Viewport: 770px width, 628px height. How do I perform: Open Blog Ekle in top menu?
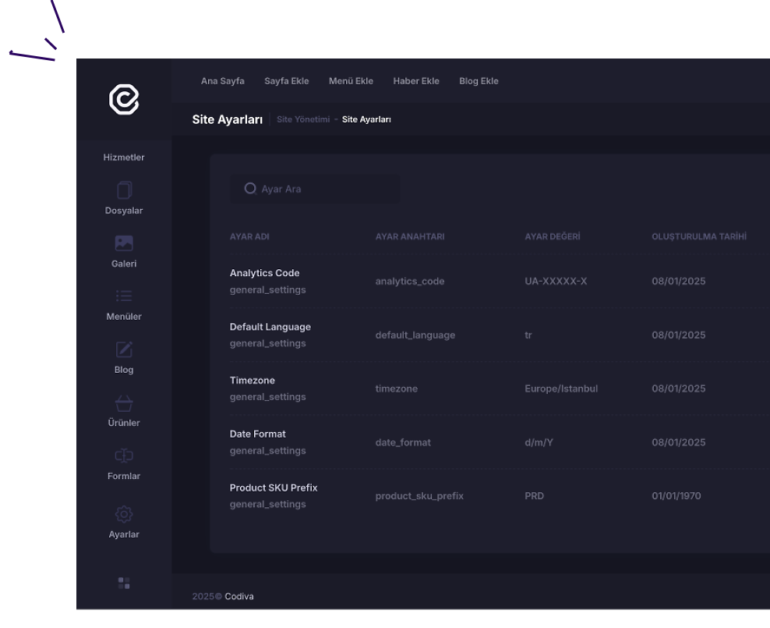pyautogui.click(x=479, y=81)
